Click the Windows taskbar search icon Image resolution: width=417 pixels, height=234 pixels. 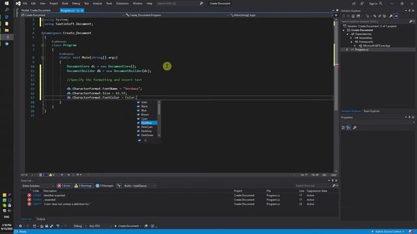[7, 10]
